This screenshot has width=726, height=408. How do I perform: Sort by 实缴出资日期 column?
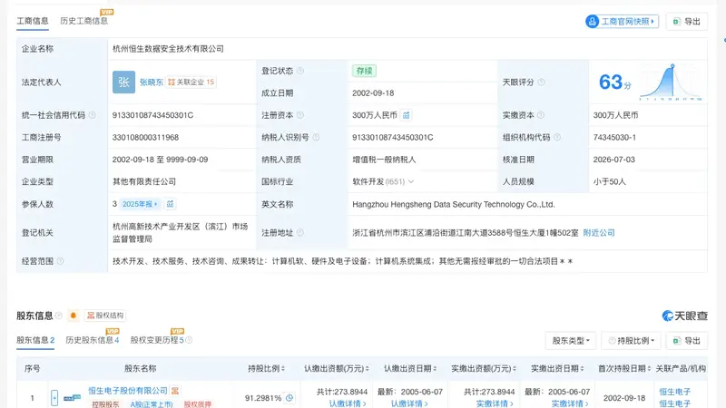pyautogui.click(x=557, y=369)
